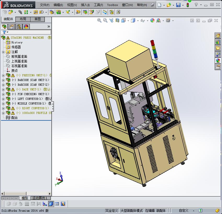Screen dimensions: 222x214
Task: Click the Bill of Materials icon
Action: (x=85, y=12)
